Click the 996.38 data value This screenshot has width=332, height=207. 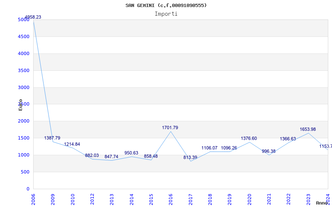[269, 151]
